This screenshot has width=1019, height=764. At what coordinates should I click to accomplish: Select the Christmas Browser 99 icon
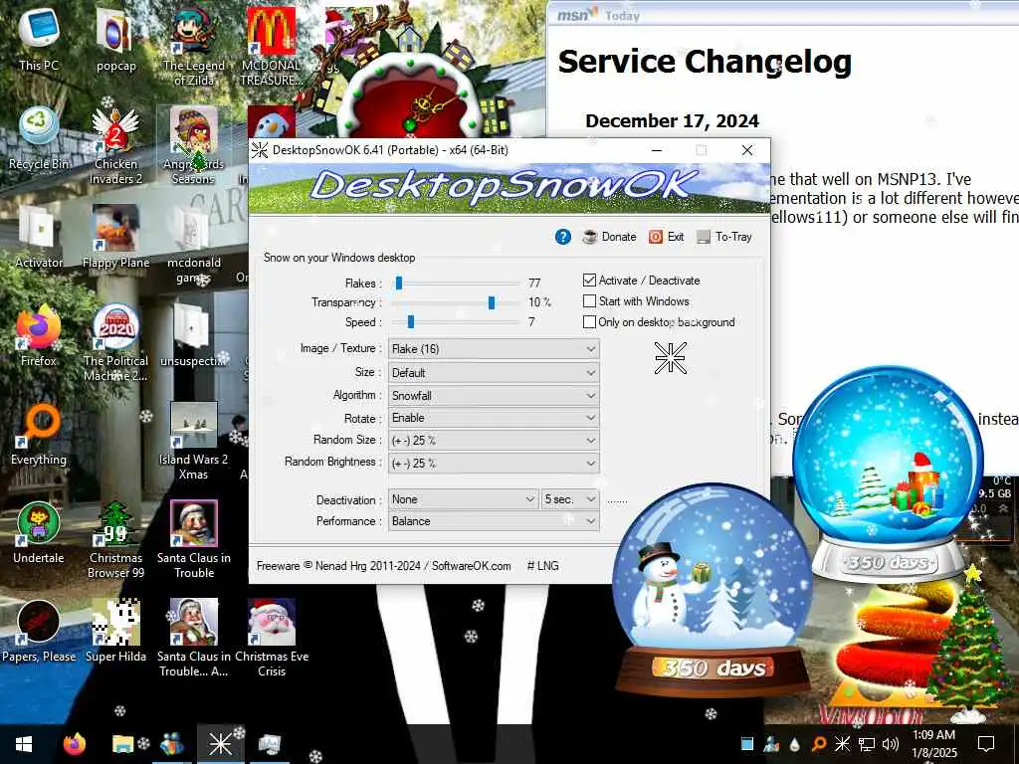click(x=115, y=539)
